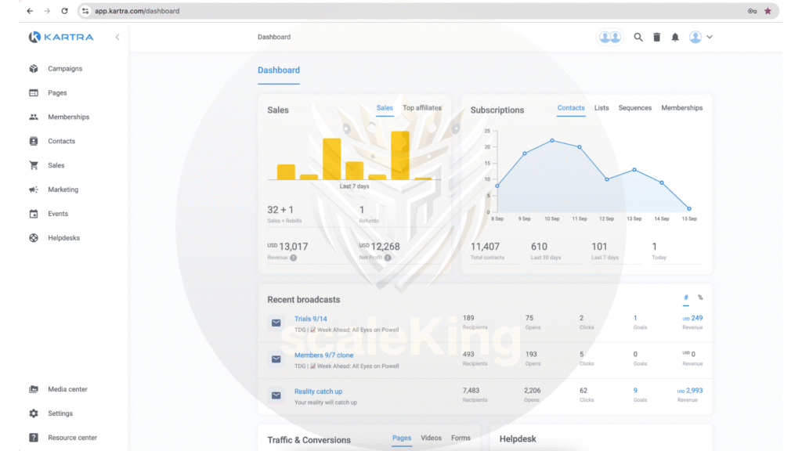
Task: Open the search magnifier in header
Action: coord(638,37)
